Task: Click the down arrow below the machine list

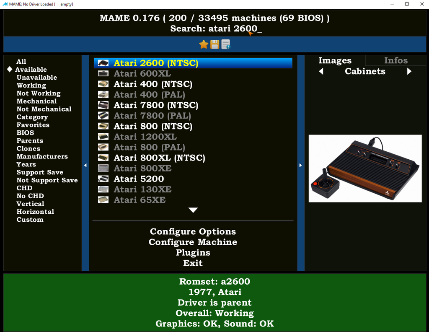Action: (x=193, y=210)
